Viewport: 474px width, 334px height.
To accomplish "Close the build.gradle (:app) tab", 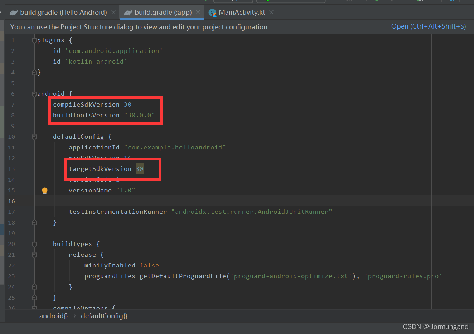I will coord(198,12).
